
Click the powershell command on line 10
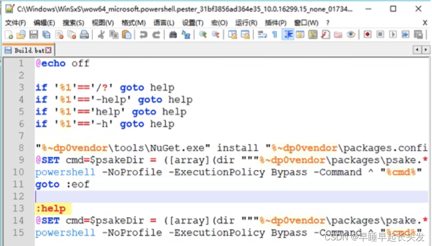click(229, 172)
